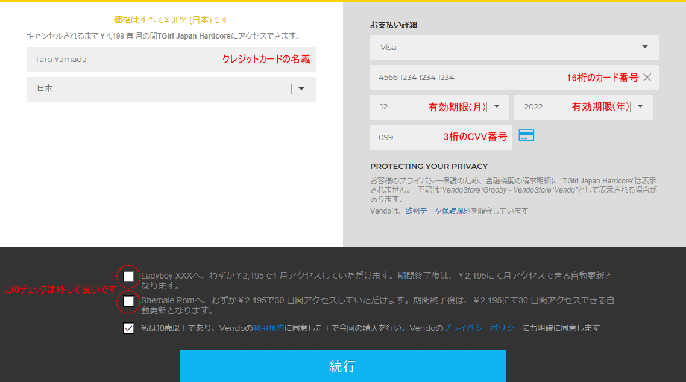
Task: Open the expiry year dropdown showing 2022
Action: 640,107
